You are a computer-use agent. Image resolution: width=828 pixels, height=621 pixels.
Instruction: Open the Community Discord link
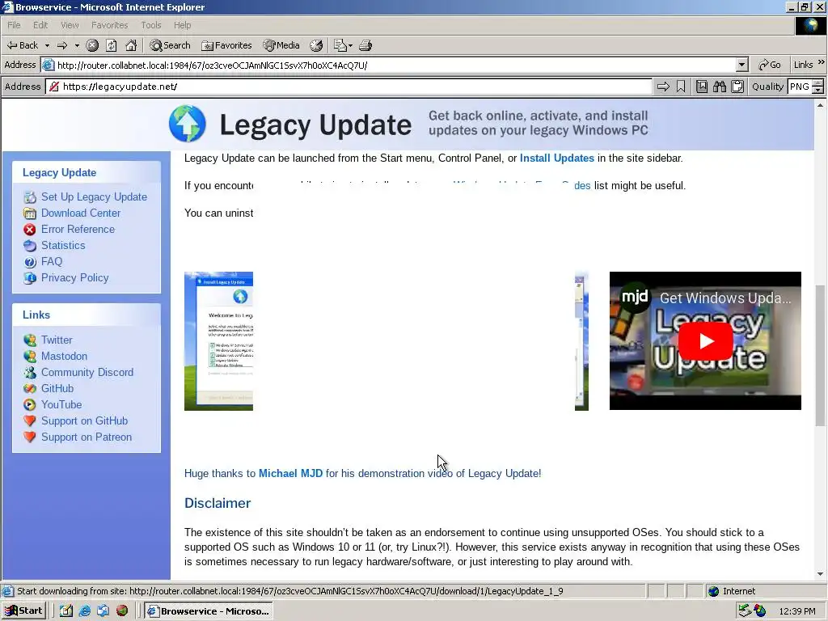(x=87, y=372)
